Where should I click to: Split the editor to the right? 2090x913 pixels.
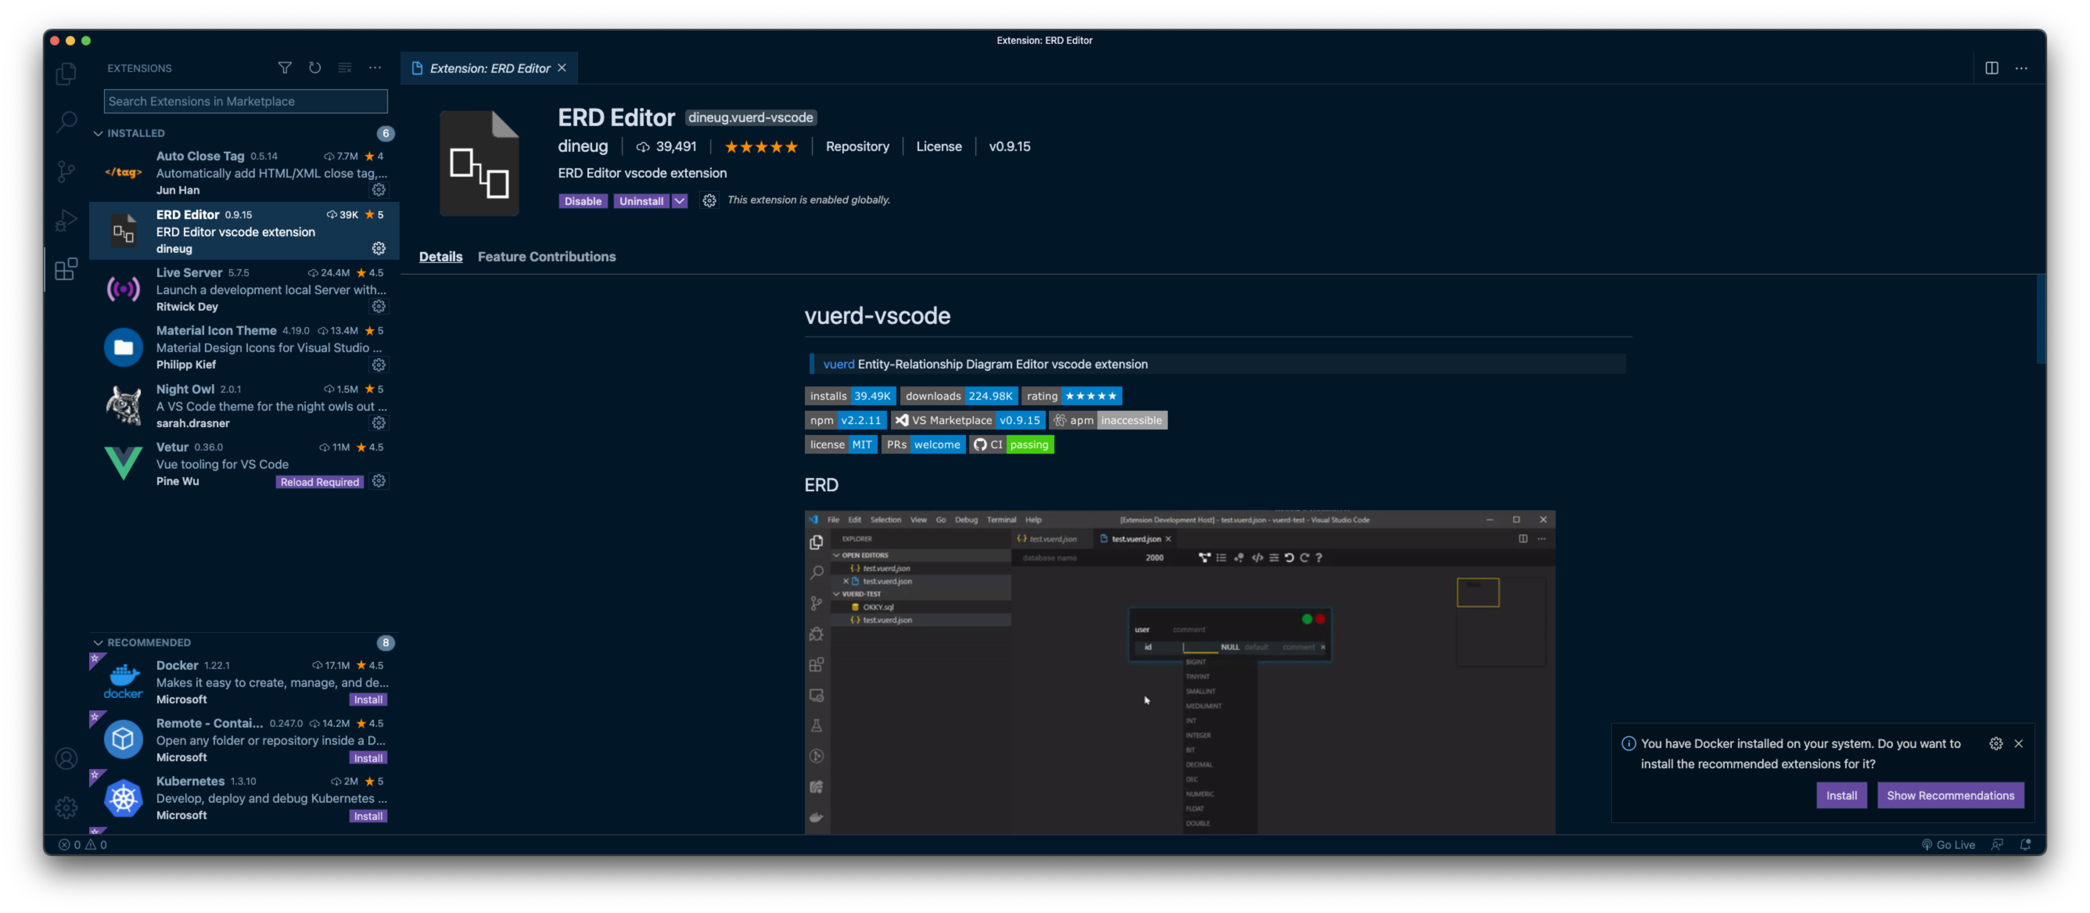[x=1991, y=68]
